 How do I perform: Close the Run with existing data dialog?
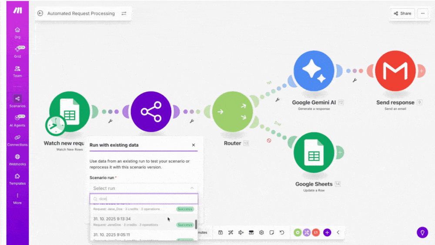pyautogui.click(x=194, y=145)
